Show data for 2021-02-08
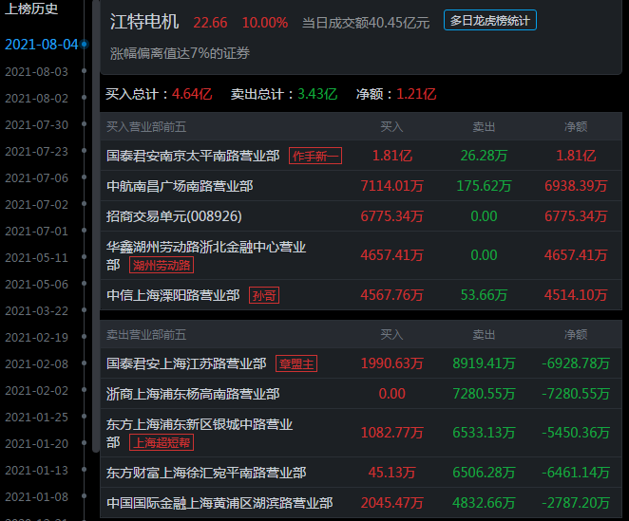The width and height of the screenshot is (629, 521). [x=36, y=363]
